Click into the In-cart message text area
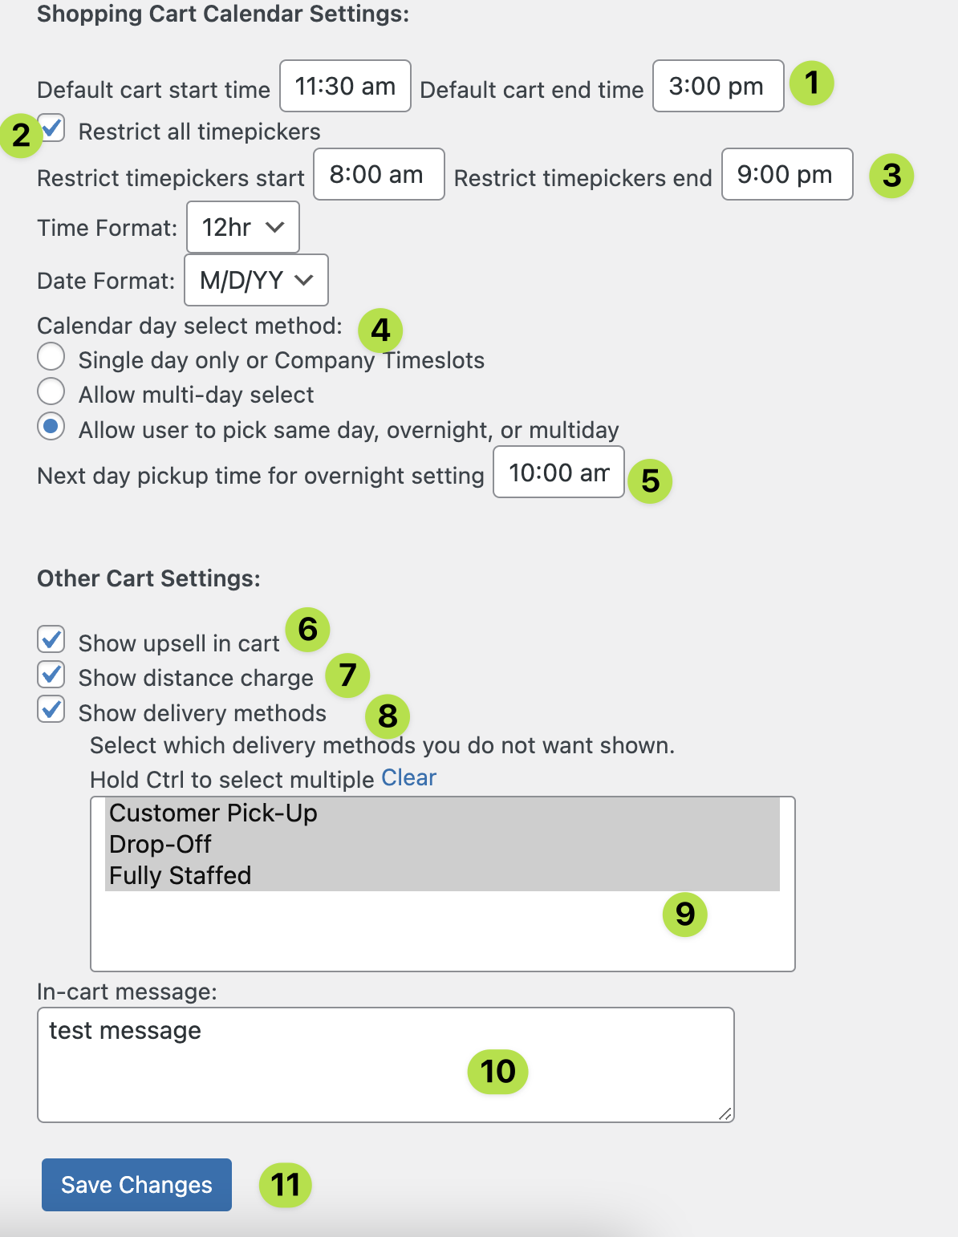 [386, 1065]
